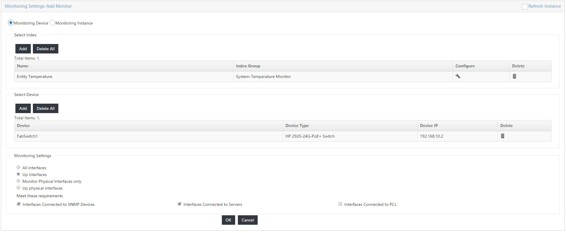Delete the Entity Temperature index via trash icon
Viewport: 566px width, 233px height.
[514, 76]
